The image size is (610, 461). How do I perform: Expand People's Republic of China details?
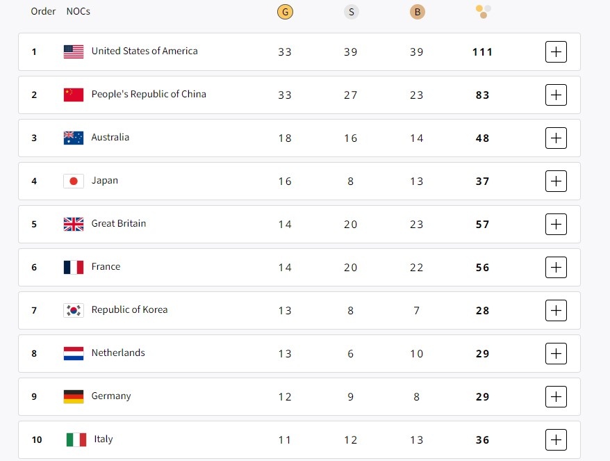[556, 95]
